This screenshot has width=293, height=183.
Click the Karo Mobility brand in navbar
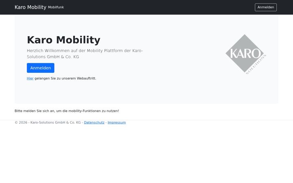pos(30,7)
